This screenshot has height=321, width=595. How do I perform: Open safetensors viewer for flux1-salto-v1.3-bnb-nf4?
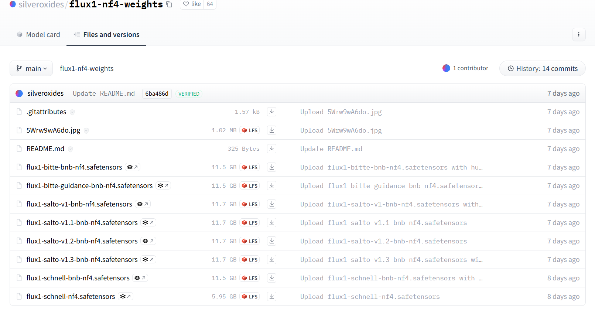(148, 260)
